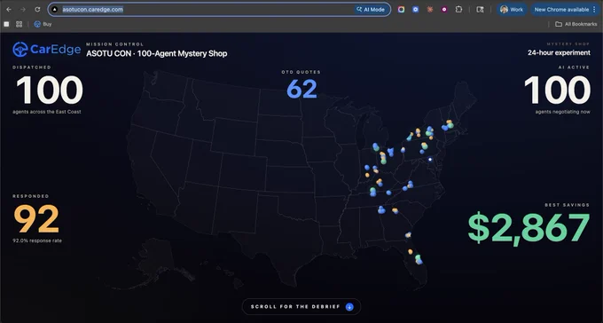Screen dimensions: 603x323
Task: Click the CarEdge logo
Action: click(46, 50)
